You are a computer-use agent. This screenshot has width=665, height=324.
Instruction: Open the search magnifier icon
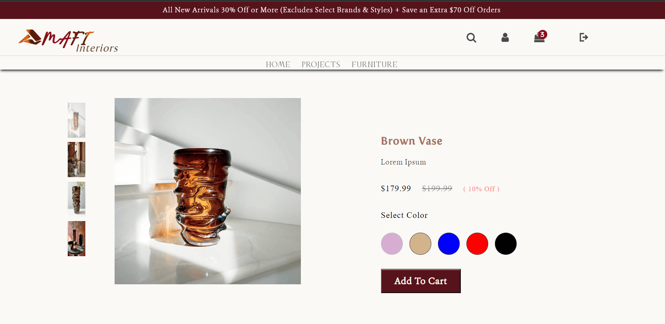tap(471, 38)
